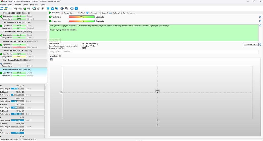Select partition G: [Nowy] entry
Viewport: 263px width, 141px height.
coord(22,112)
